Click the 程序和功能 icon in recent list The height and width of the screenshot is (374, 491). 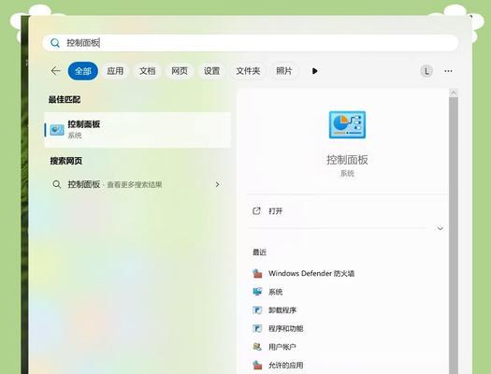257,328
